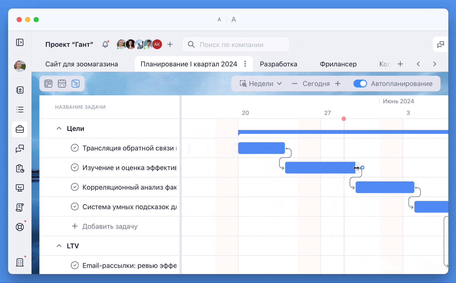Switch to calendar view icon
The image size is (456, 283).
pyautogui.click(x=62, y=84)
